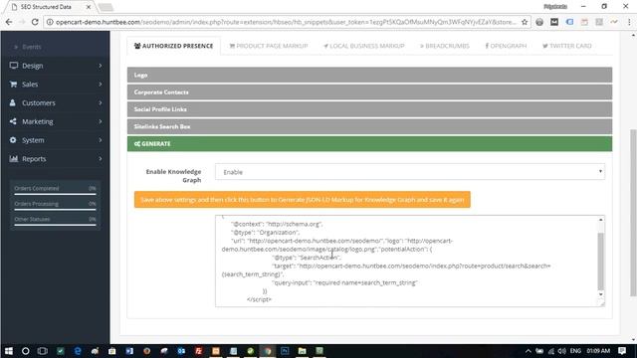Open the Chrome three-dot menu
The width and height of the screenshot is (637, 358).
pos(629,22)
